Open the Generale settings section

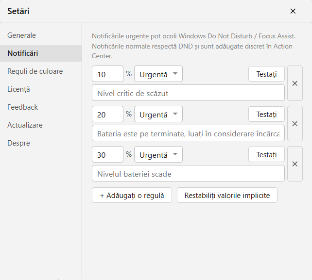[41, 35]
